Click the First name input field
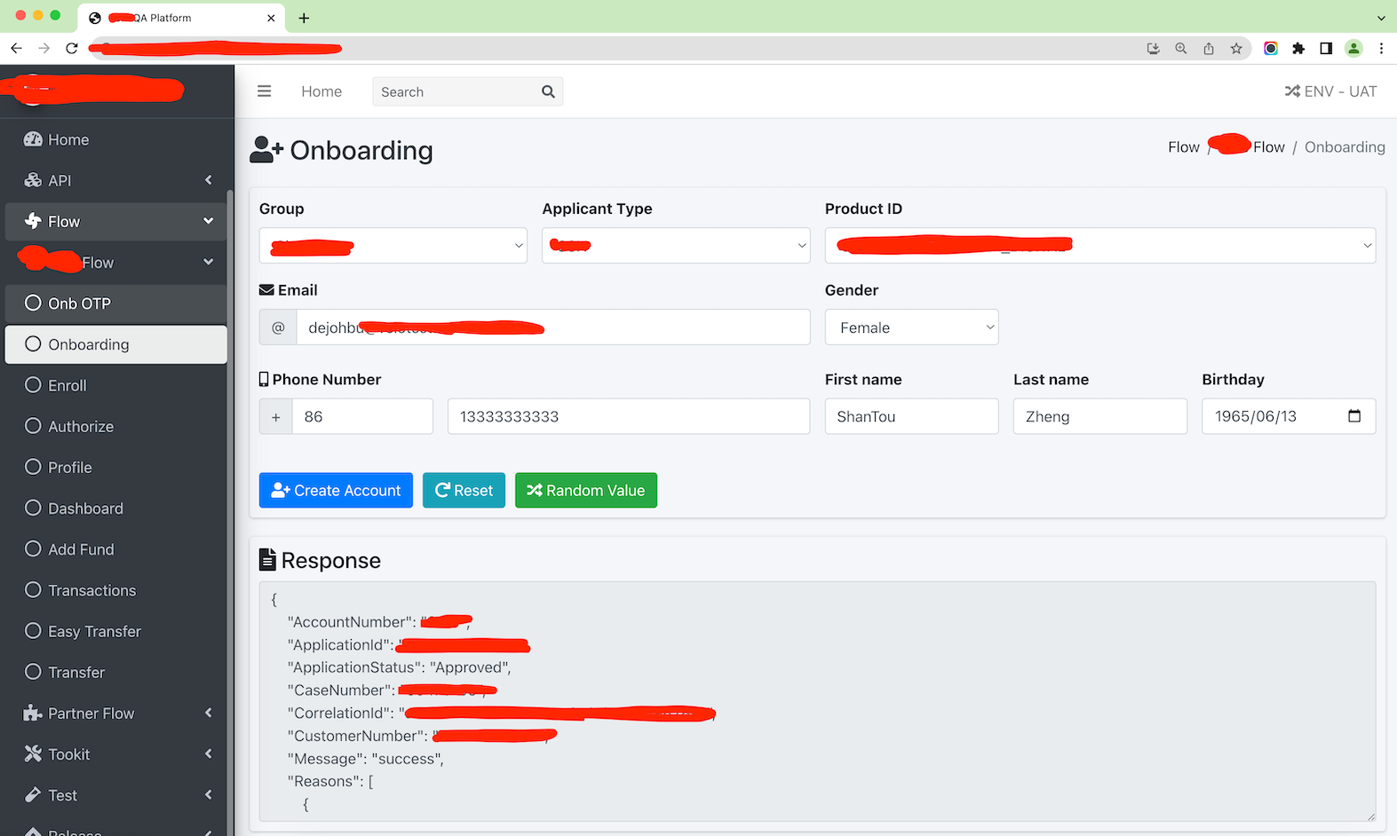Viewport: 1397px width, 836px height. click(911, 416)
